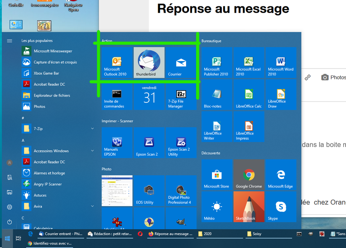Open Settings gear in Start sidebar

(9, 207)
